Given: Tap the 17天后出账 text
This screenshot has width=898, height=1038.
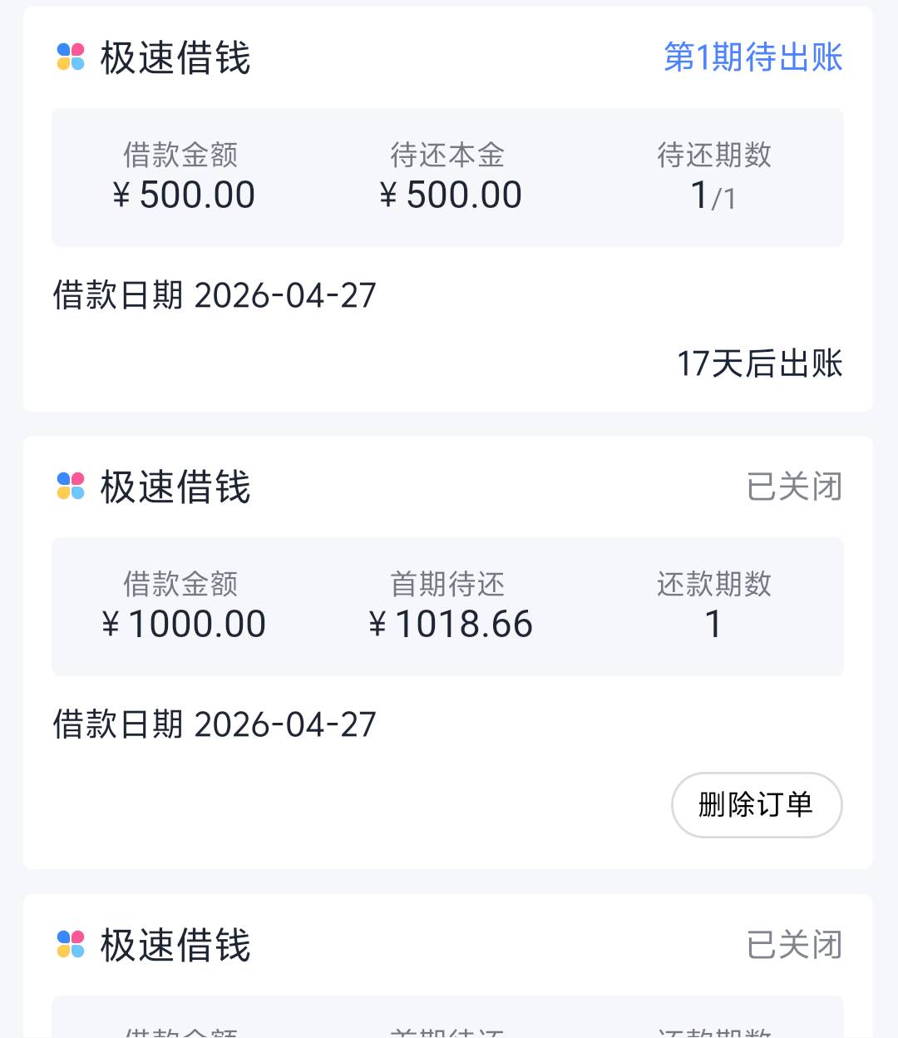Looking at the screenshot, I should tap(759, 363).
